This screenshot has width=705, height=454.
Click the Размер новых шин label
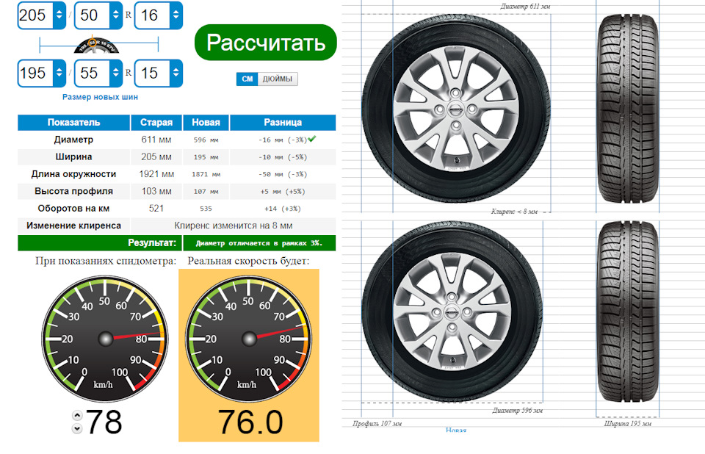[100, 97]
